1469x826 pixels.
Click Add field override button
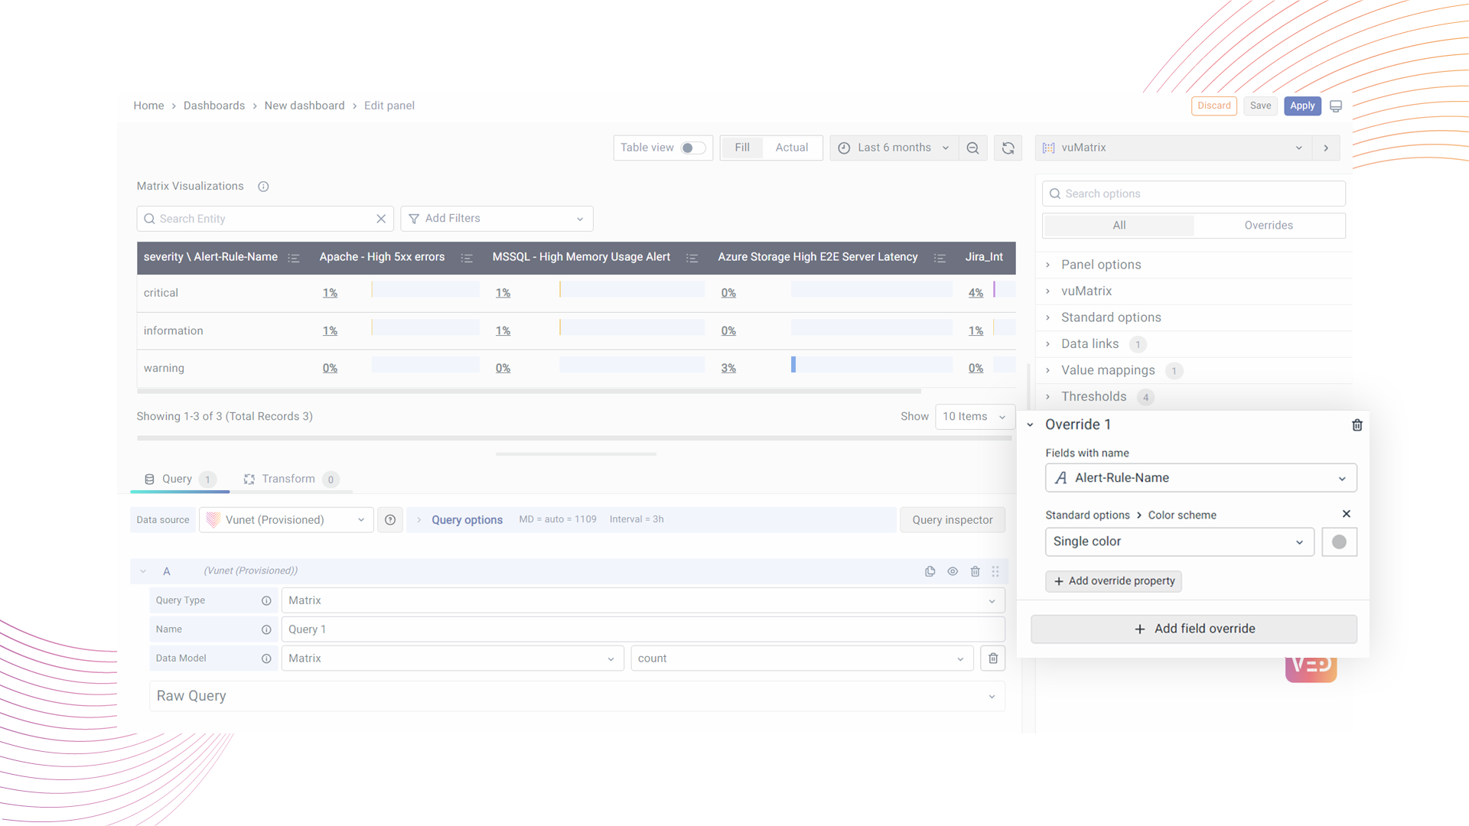click(1194, 629)
